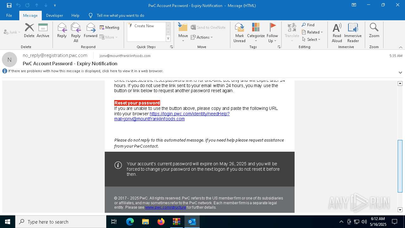Collapse the ribbon
The image size is (405, 228).
401,47
